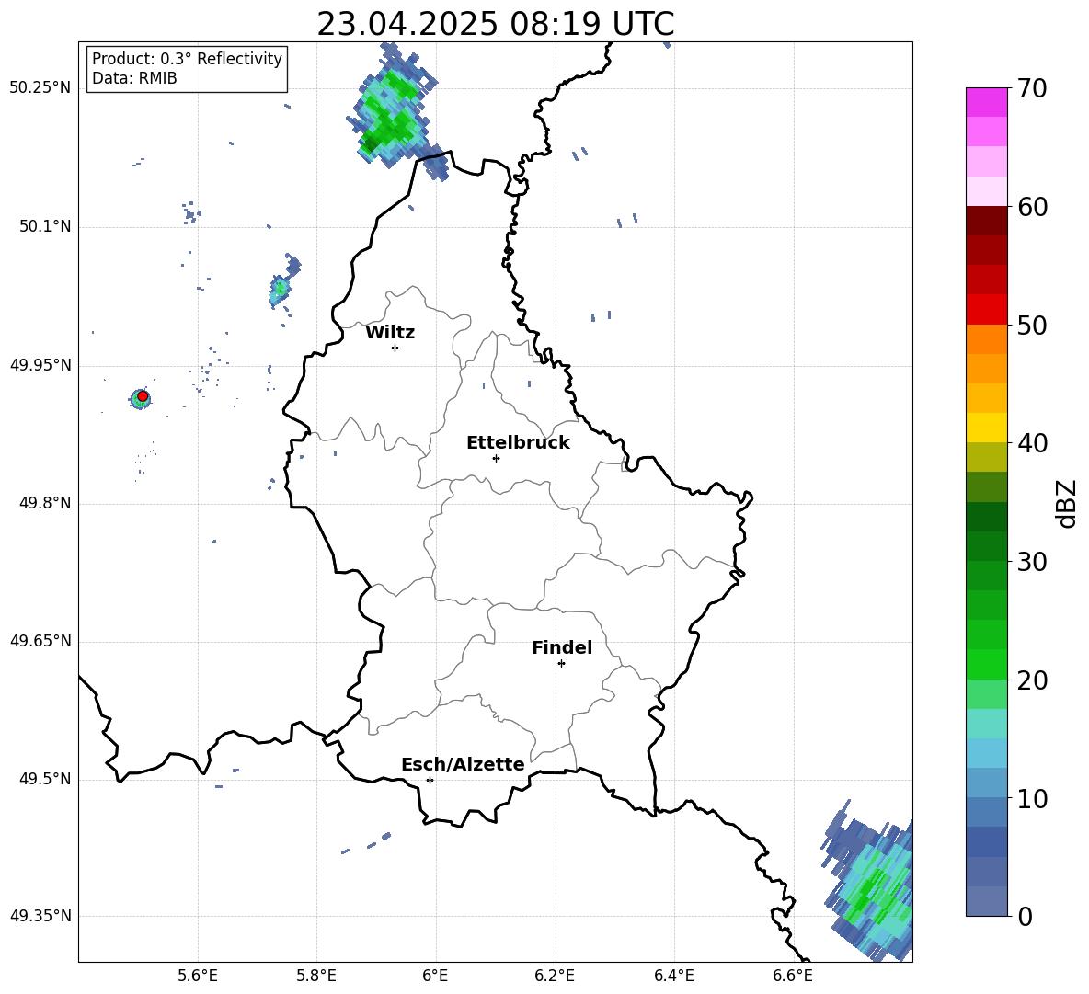Click the colorbar tick value 10
The width and height of the screenshot is (1089, 994).
click(x=1032, y=799)
